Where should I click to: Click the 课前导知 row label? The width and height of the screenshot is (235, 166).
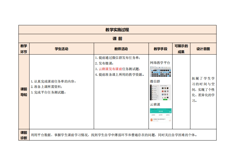(x=24, y=92)
